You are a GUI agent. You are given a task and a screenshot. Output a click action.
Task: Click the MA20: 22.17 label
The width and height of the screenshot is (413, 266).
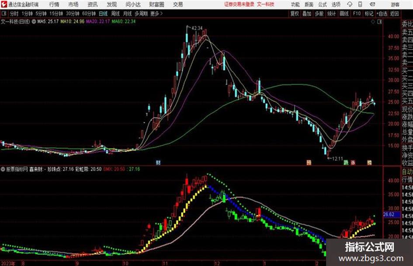98,21
